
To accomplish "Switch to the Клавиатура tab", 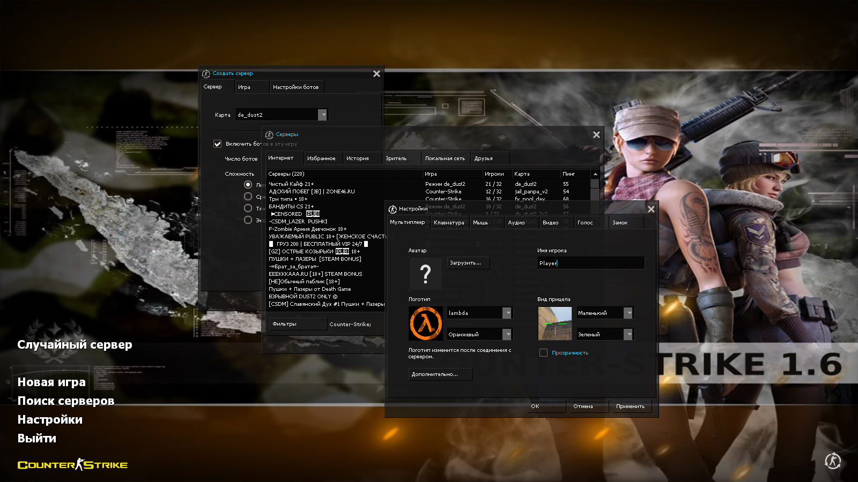I will (449, 223).
